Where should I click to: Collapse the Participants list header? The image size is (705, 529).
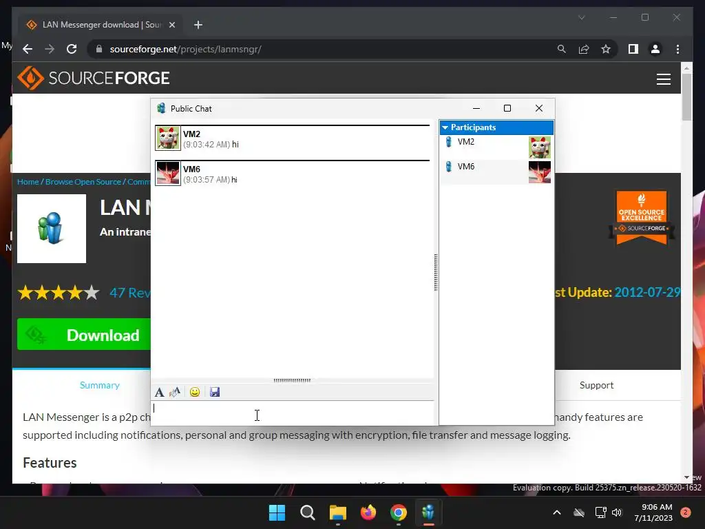(x=496, y=127)
